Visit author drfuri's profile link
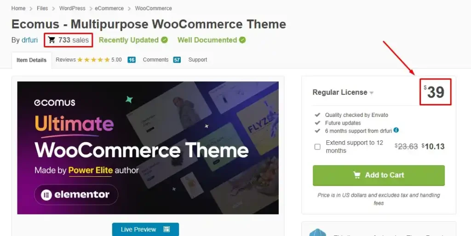This screenshot has height=236, width=471. [x=30, y=40]
